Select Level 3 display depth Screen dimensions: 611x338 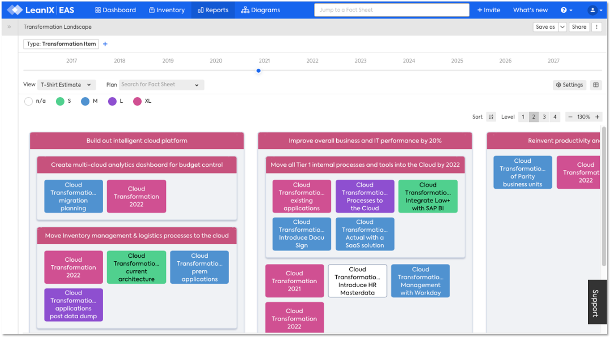[544, 117]
